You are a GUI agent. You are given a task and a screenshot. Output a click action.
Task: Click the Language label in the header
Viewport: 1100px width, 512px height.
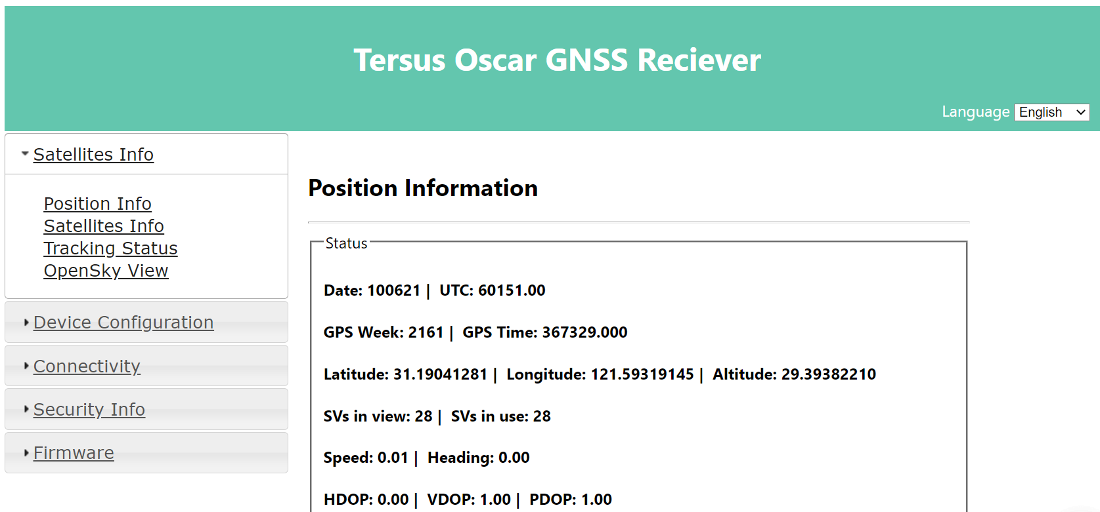tap(976, 112)
